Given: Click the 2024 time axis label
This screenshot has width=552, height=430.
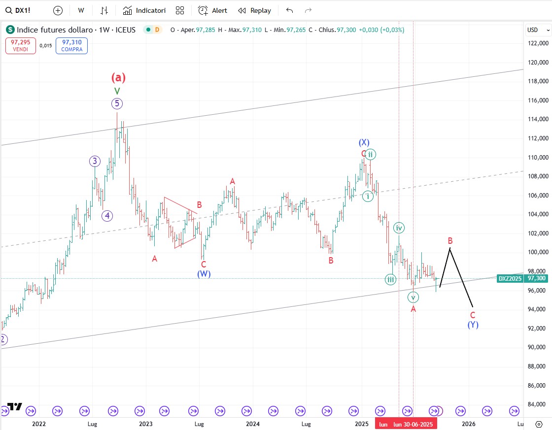Looking at the screenshot, I should [253, 424].
